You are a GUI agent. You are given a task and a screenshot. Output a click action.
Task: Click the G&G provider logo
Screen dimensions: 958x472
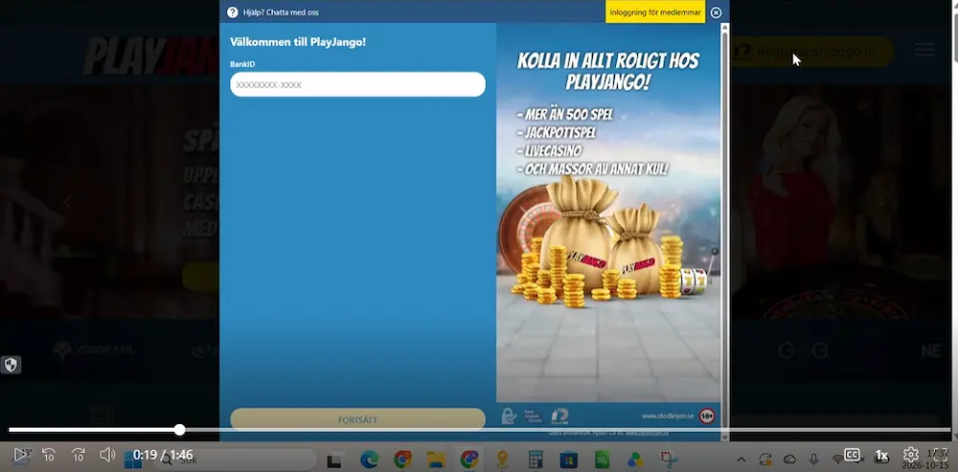coord(803,349)
